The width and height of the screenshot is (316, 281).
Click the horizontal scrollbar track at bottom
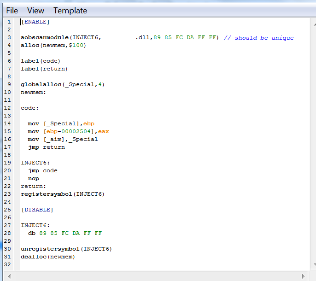coord(157,276)
